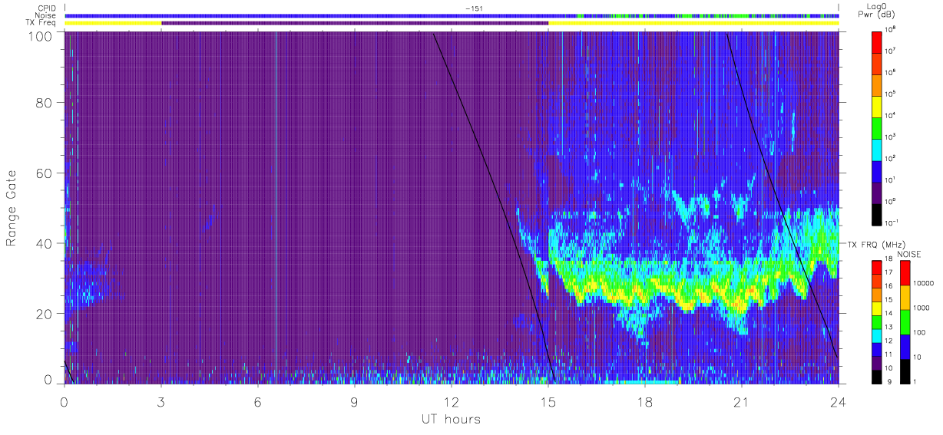Pick the cyan segment of Lag0 power colorbar

click(x=877, y=148)
